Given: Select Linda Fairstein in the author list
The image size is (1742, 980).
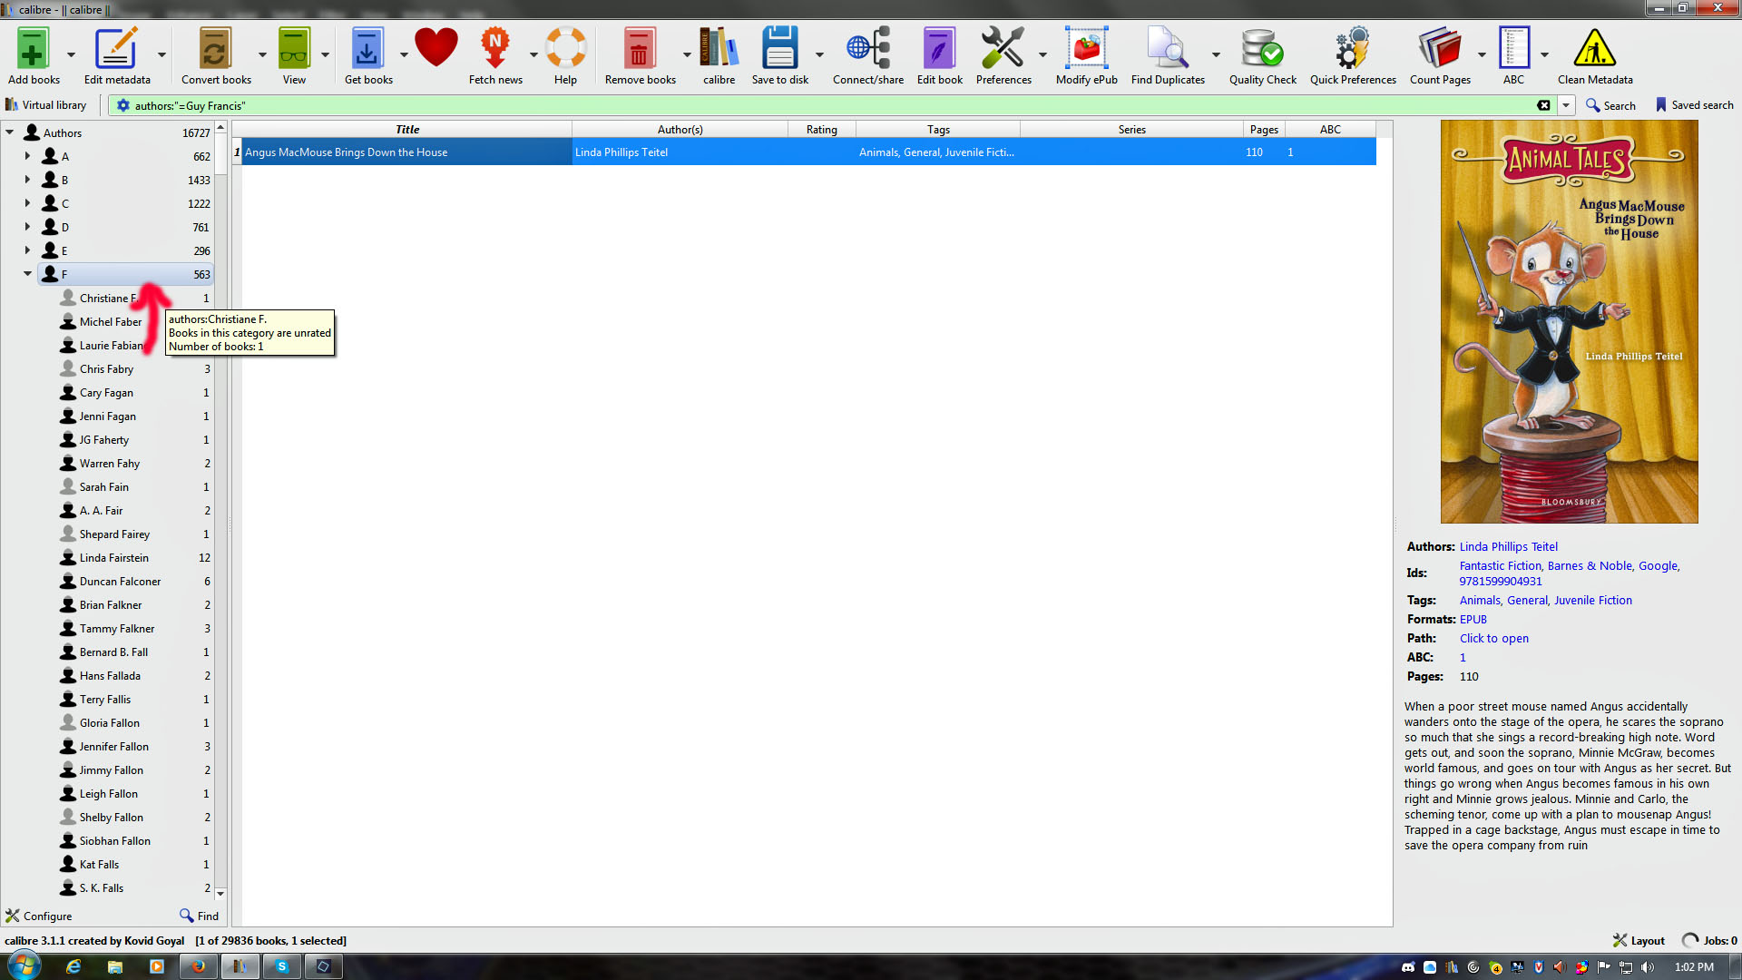Looking at the screenshot, I should 113,557.
